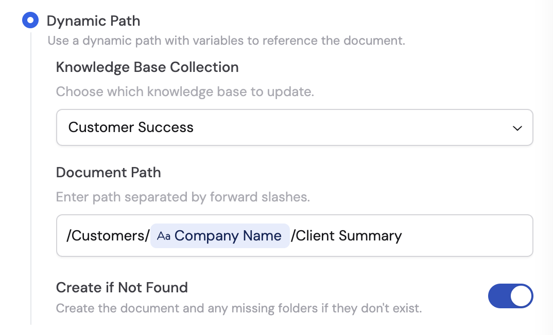Click inside the Document Path input field
The height and width of the screenshot is (335, 553).
(x=438, y=235)
